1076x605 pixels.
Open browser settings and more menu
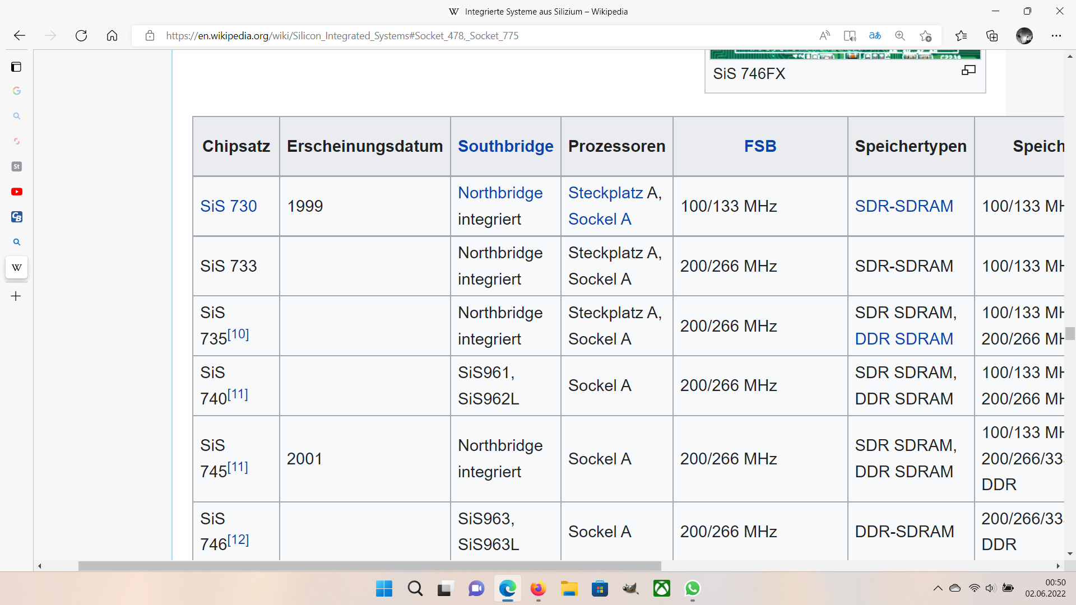(1056, 36)
